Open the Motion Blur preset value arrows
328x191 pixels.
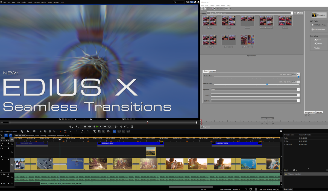click(298, 74)
